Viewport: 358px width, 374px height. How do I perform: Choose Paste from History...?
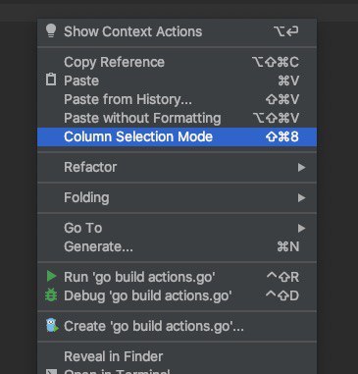pos(177,99)
